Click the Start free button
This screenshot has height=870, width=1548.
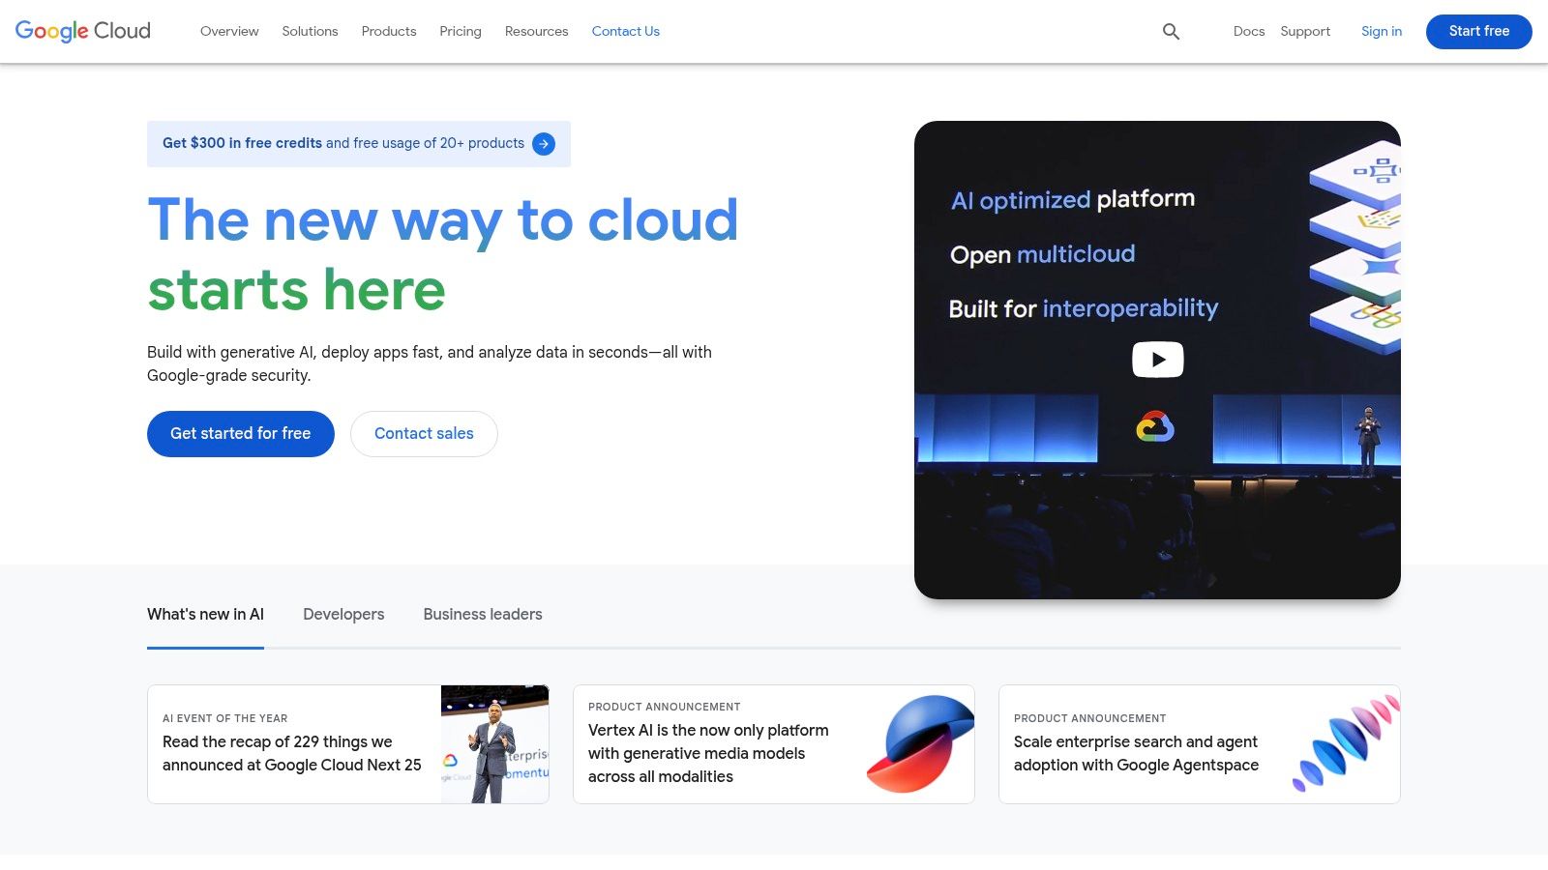click(1478, 31)
